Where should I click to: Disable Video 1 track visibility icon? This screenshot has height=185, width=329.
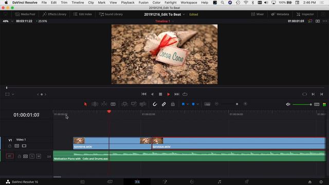(x=24, y=146)
